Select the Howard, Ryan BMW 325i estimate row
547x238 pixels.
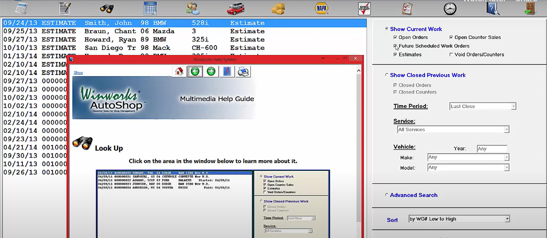click(x=184, y=39)
